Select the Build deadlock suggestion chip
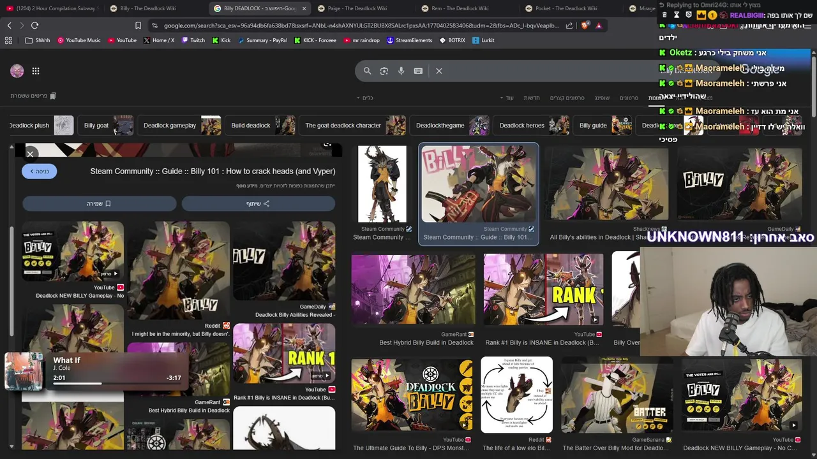 point(262,125)
